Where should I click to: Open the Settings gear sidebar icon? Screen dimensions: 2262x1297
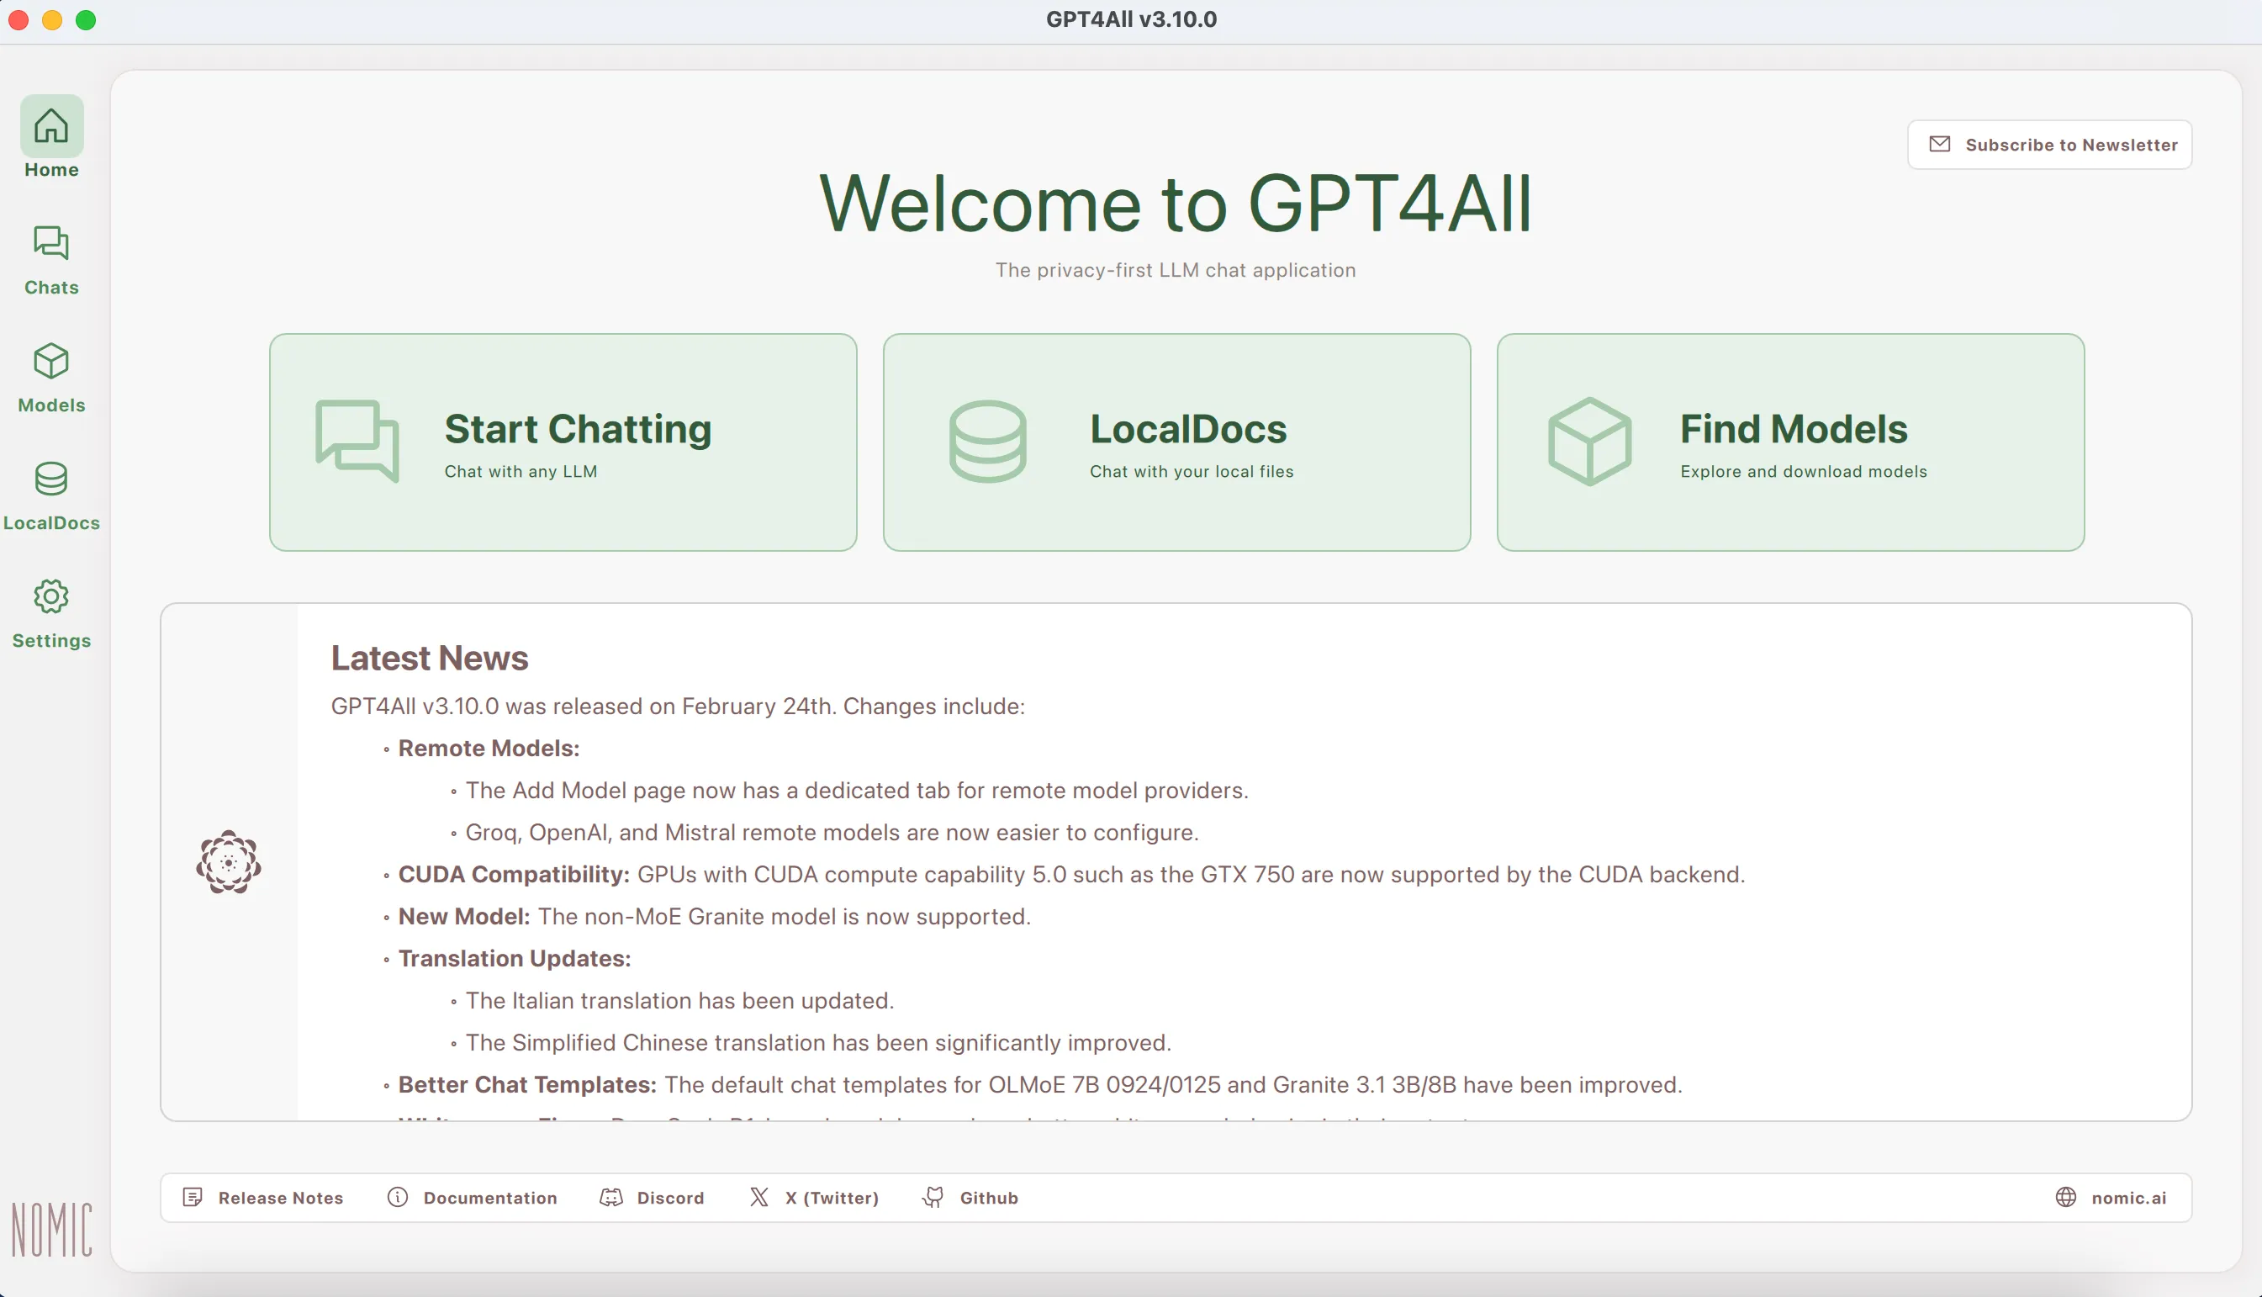(x=50, y=596)
